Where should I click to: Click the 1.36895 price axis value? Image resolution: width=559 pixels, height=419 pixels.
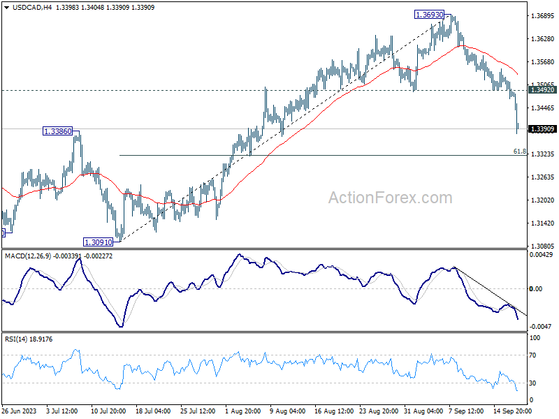(x=543, y=15)
